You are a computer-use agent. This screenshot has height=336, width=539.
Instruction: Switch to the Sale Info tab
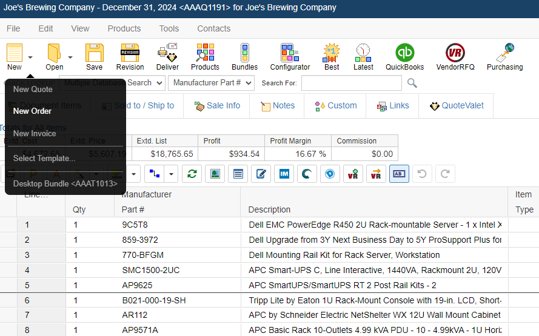coord(217,105)
